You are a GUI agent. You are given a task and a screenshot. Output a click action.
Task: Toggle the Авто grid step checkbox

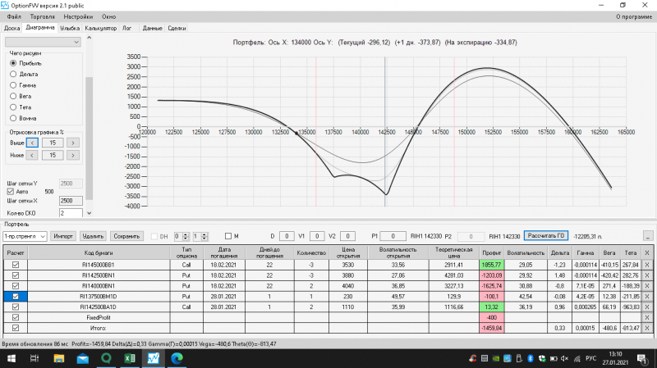(11, 192)
